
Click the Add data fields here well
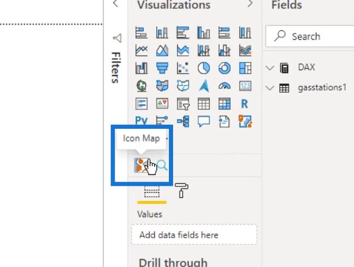click(x=194, y=235)
